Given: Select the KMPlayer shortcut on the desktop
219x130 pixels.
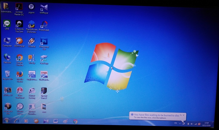Looking at the screenshot, I should 44,9.
